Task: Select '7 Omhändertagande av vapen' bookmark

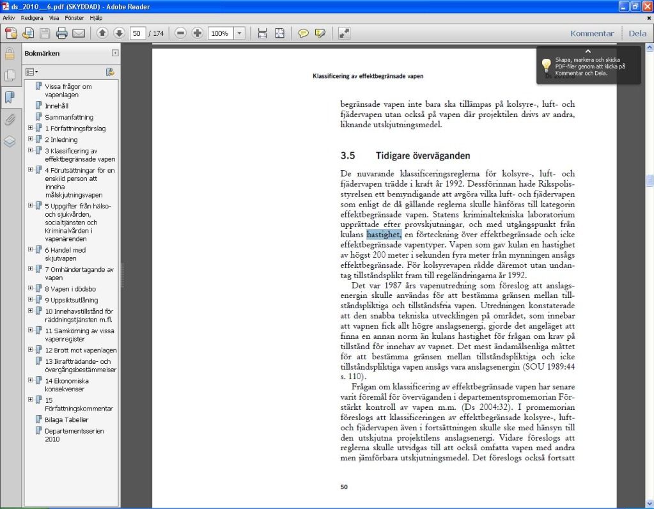Action: point(79,274)
